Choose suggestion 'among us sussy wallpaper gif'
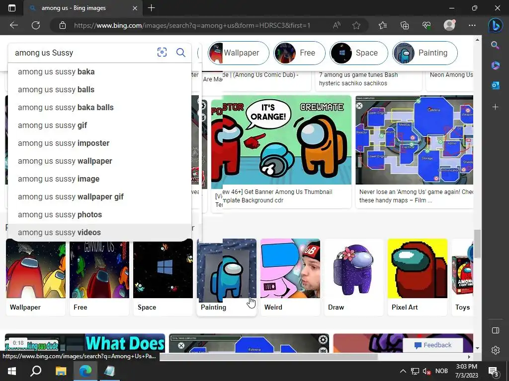Viewport: 509px width, 381px height. (99, 196)
